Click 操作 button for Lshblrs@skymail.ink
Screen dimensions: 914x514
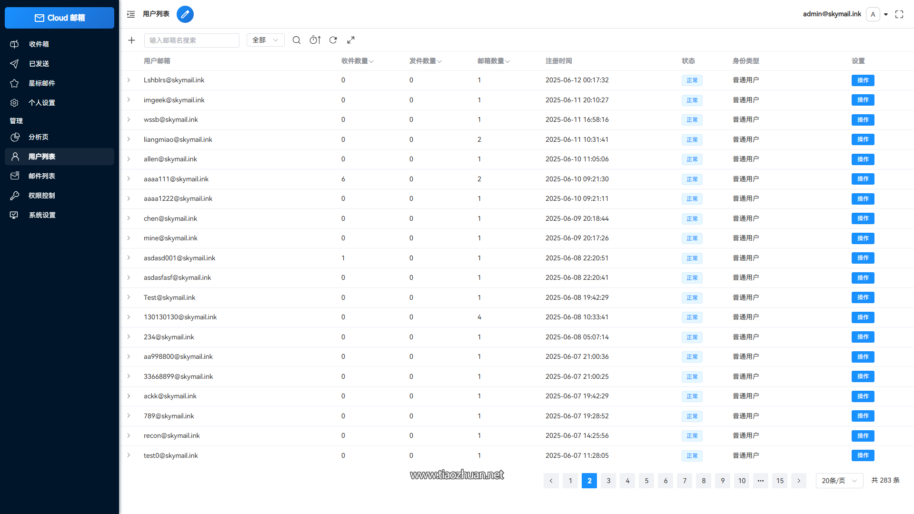coord(863,80)
